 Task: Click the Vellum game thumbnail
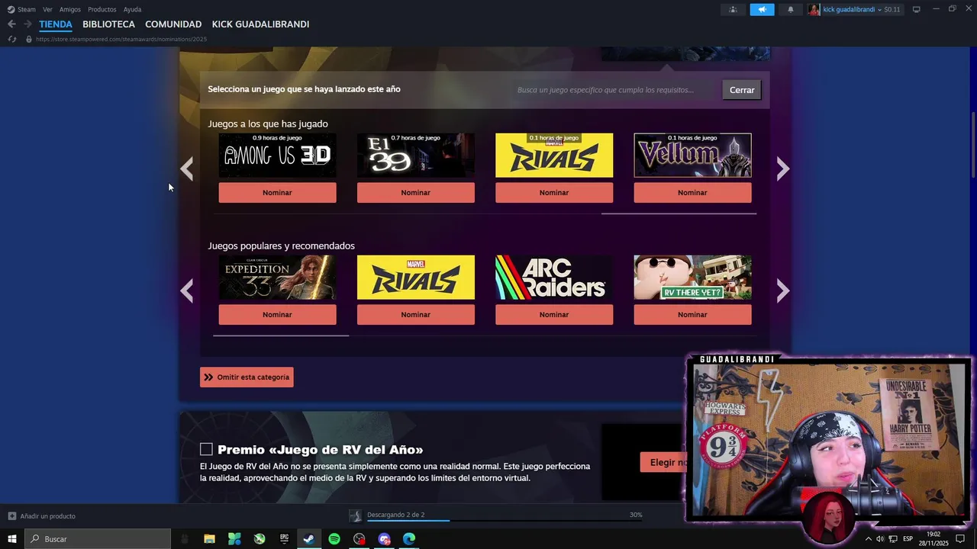pos(692,156)
